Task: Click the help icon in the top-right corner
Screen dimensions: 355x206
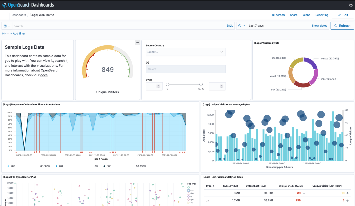Action: (351, 5)
